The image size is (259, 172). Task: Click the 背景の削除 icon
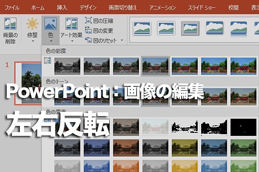click(x=10, y=24)
